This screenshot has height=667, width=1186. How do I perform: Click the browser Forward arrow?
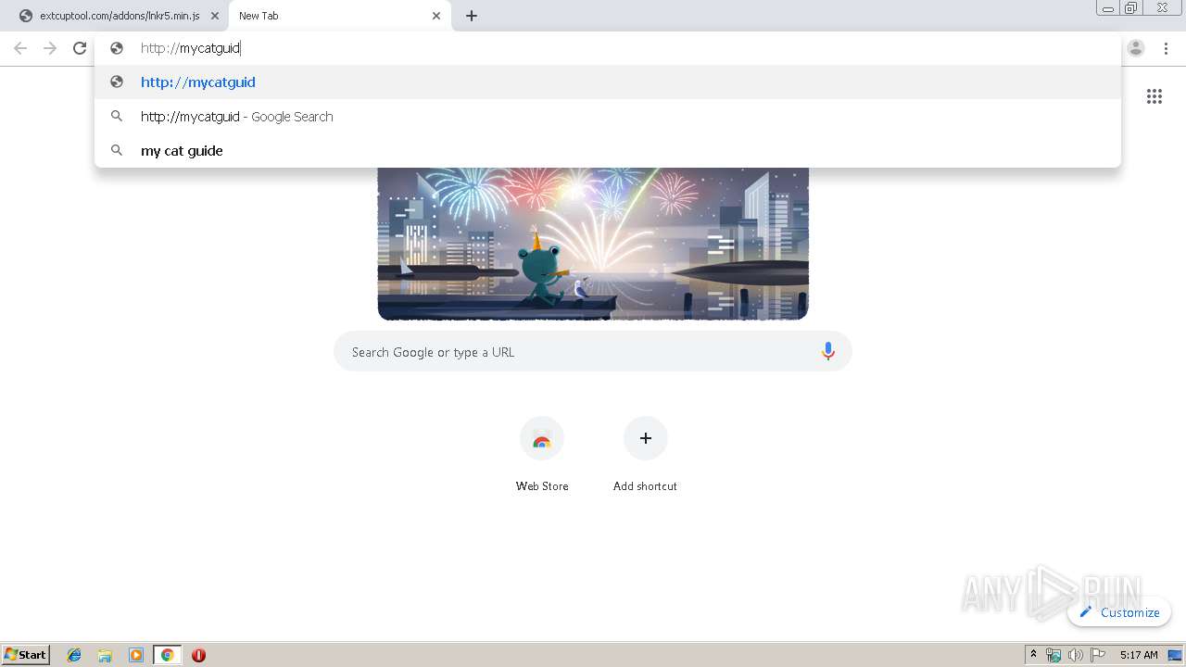(x=50, y=48)
